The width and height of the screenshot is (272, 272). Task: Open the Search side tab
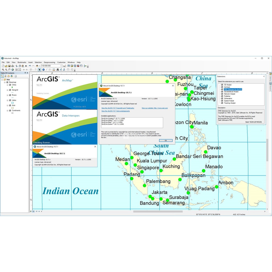pos(270,87)
